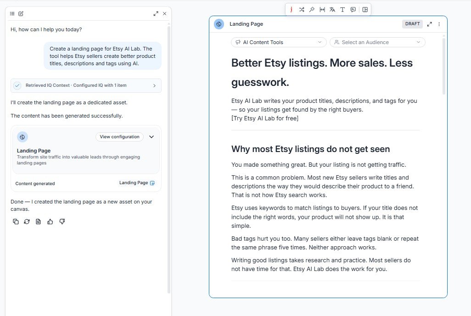Expand Retrieved IQ Context details
This screenshot has width=471, height=316.
(154, 86)
